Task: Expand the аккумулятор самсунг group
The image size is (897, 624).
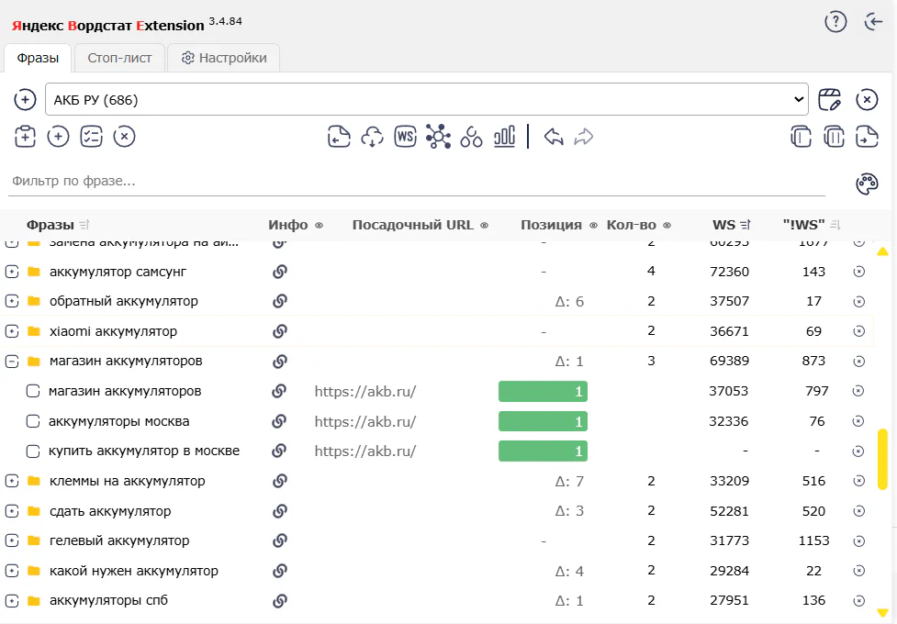Action: [12, 272]
